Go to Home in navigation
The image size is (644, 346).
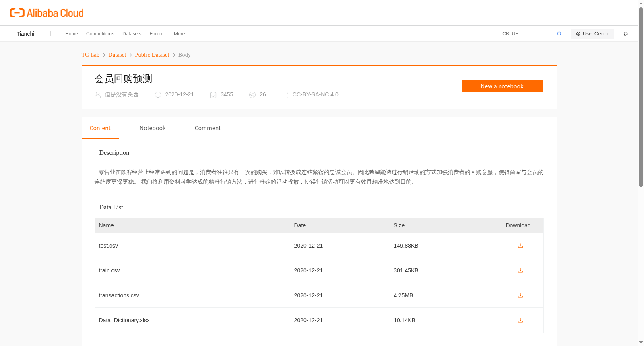(72, 34)
